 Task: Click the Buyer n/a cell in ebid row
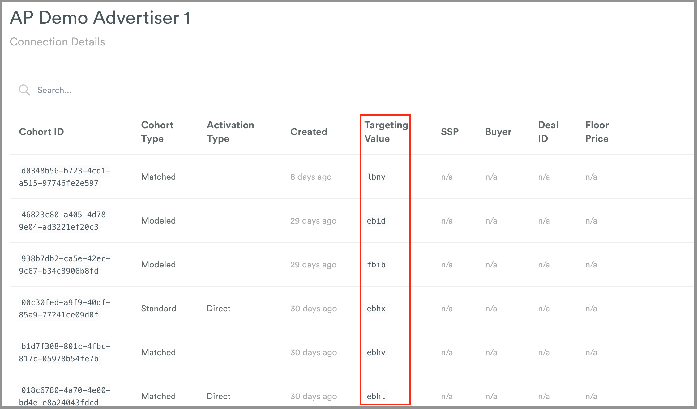click(491, 221)
